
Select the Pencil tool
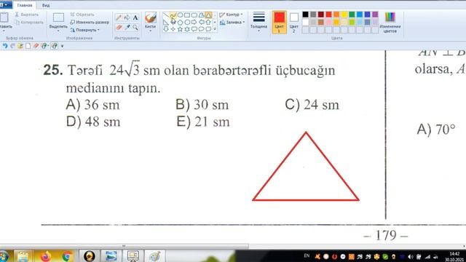point(119,17)
